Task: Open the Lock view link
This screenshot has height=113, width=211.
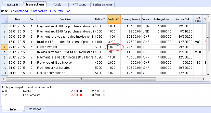Action: coord(69,11)
